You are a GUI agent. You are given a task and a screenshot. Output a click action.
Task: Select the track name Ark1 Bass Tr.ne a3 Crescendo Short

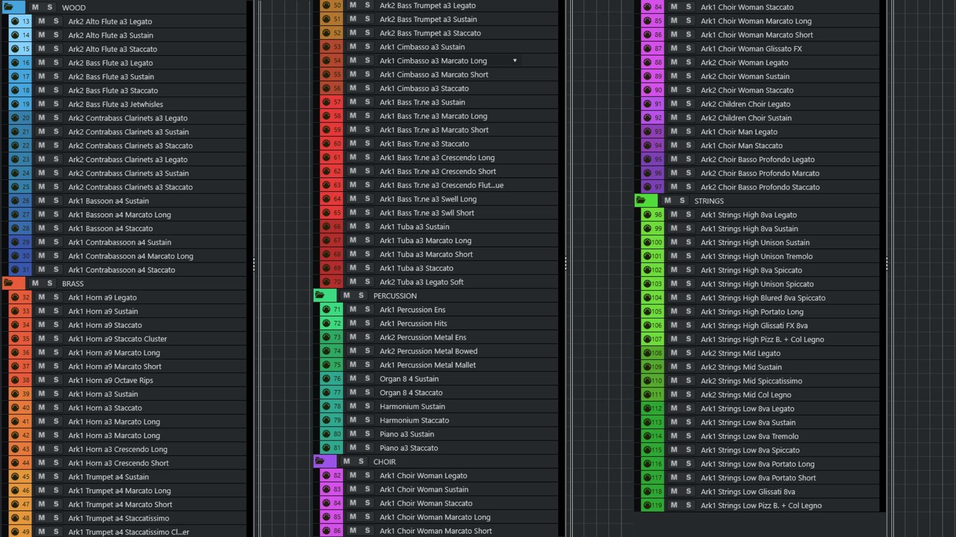(x=438, y=171)
